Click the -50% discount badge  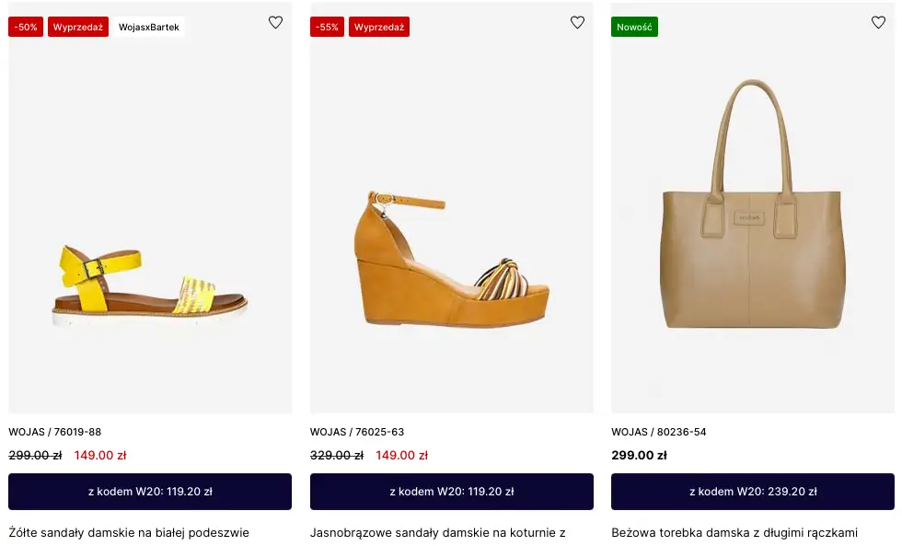[x=26, y=27]
